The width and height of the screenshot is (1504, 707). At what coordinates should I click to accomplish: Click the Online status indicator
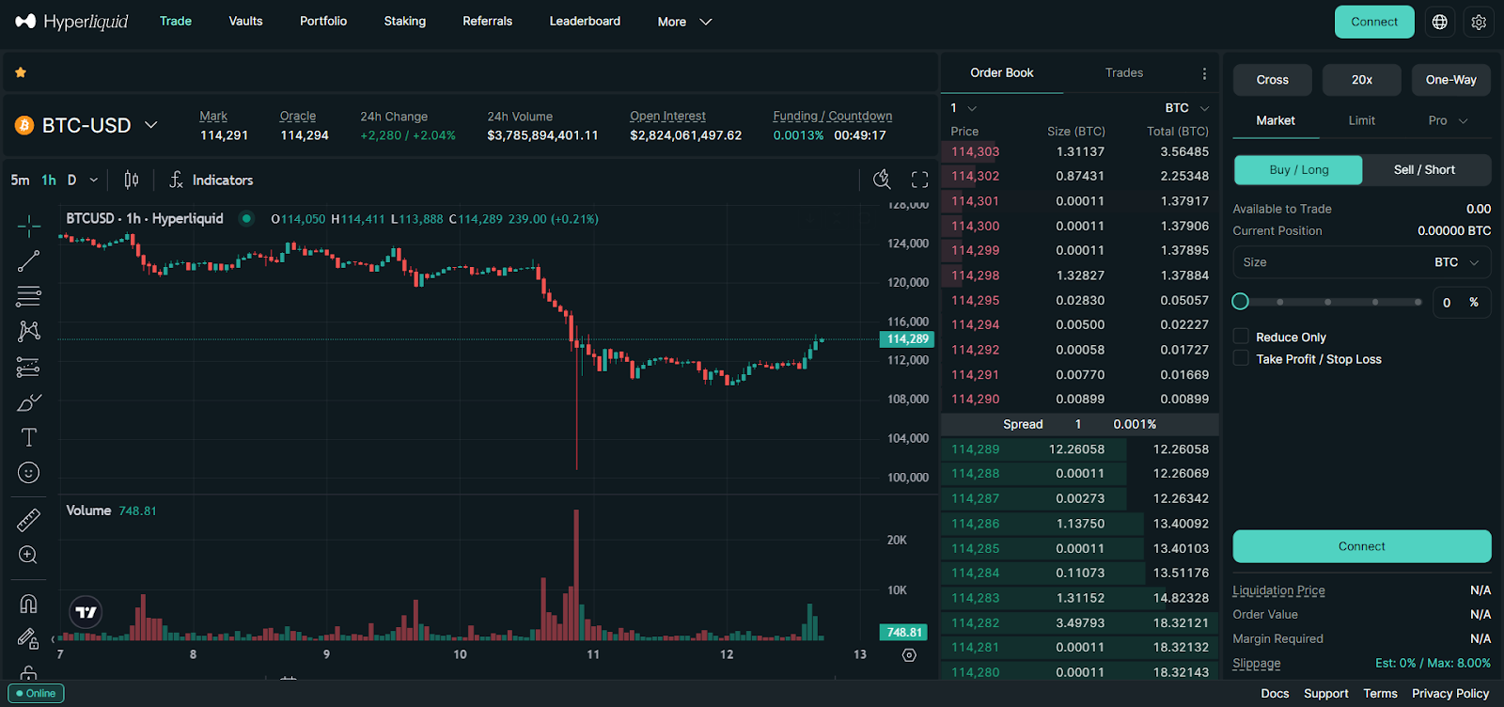click(36, 693)
